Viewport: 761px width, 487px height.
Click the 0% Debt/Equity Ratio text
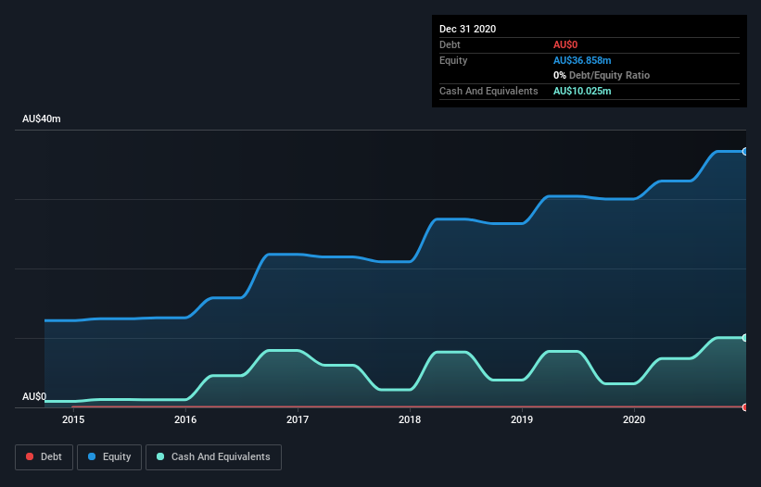point(602,75)
